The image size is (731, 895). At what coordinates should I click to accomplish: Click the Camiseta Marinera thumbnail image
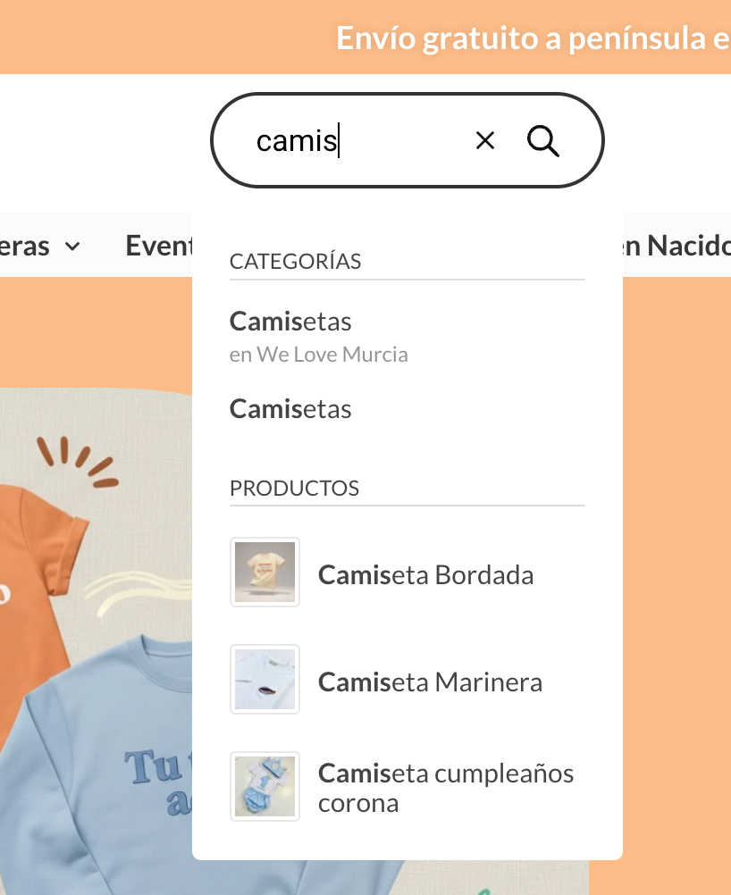click(x=265, y=679)
